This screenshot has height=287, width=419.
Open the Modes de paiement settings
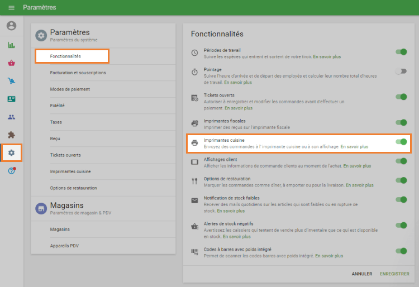pyautogui.click(x=70, y=89)
